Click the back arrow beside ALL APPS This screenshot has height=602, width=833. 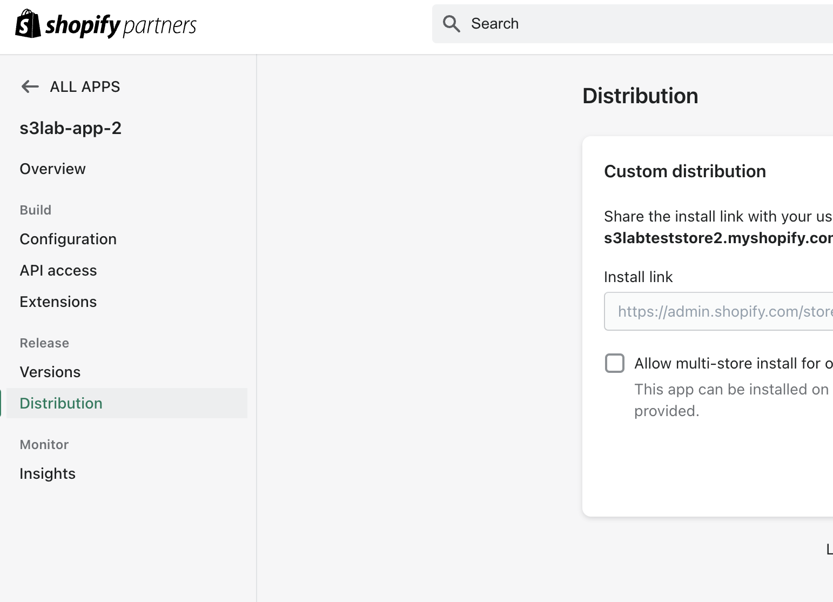[30, 86]
